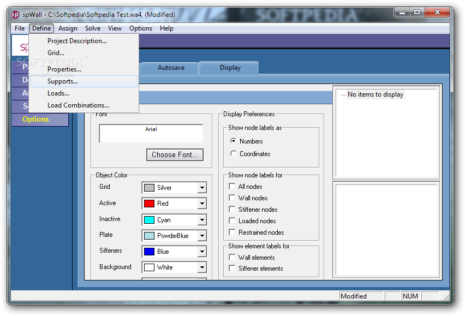Choose Loads... from Define menu
Screen dimensions: 465x316
pos(84,93)
